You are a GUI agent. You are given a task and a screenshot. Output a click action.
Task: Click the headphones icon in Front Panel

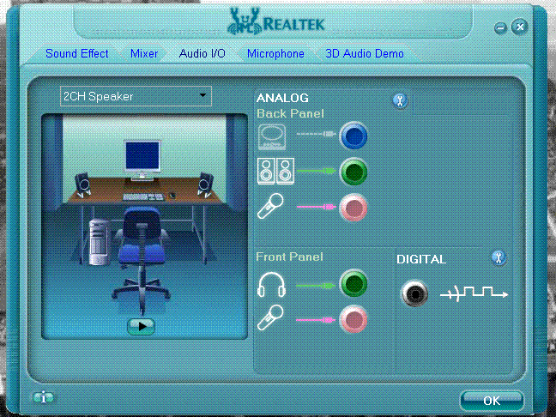271,284
